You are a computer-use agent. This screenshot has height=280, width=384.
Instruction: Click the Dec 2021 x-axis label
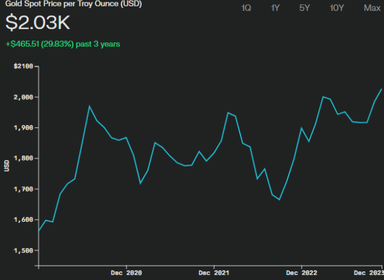click(214, 273)
